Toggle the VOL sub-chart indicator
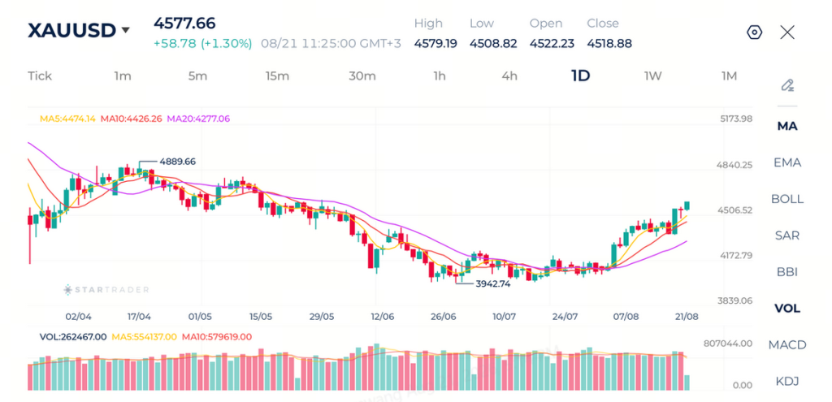832x402 pixels. point(787,309)
